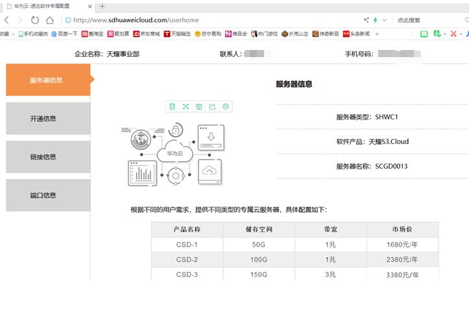Open 热门游戏 bookmark
469x318 pixels.
(x=264, y=34)
